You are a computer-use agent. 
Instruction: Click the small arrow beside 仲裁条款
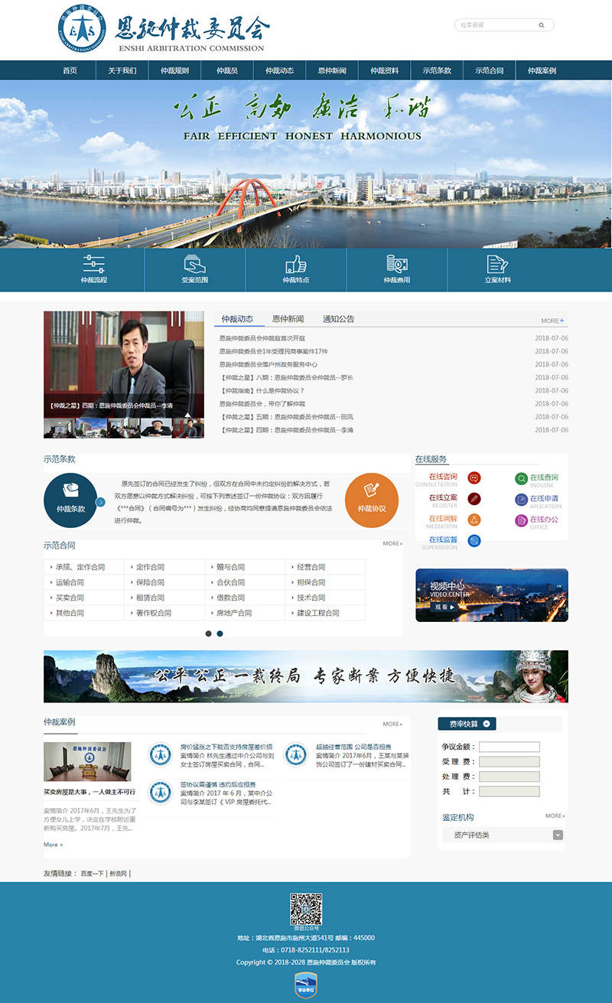(x=100, y=502)
